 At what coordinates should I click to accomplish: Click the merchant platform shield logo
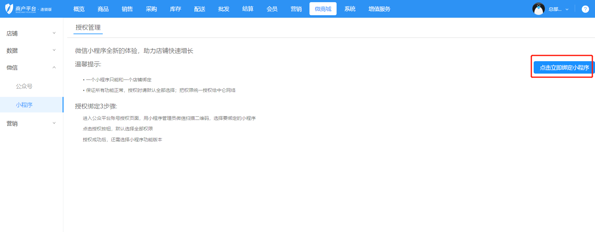pos(9,9)
